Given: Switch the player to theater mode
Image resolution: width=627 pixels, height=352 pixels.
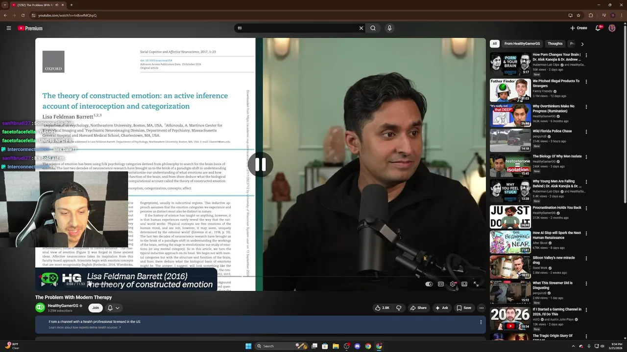Looking at the screenshot, I should [464, 284].
